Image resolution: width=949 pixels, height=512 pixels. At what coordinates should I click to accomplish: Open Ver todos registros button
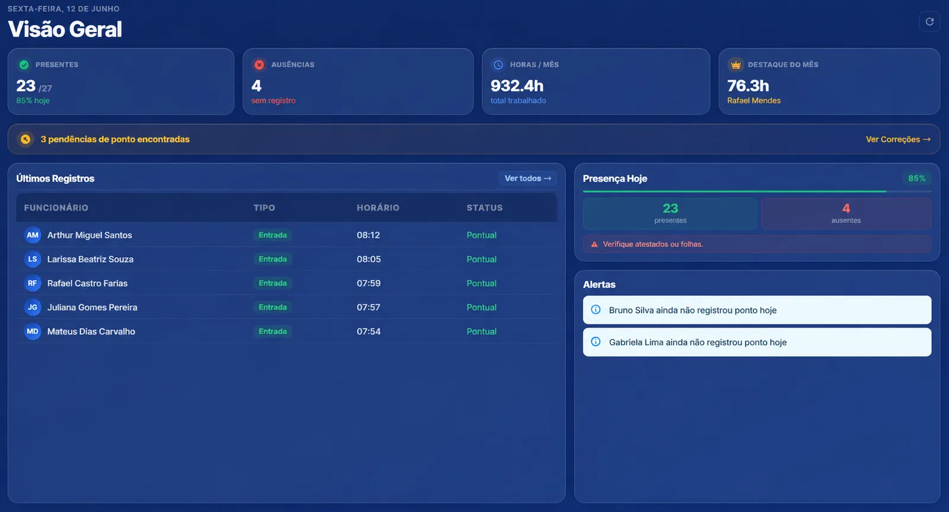[528, 178]
